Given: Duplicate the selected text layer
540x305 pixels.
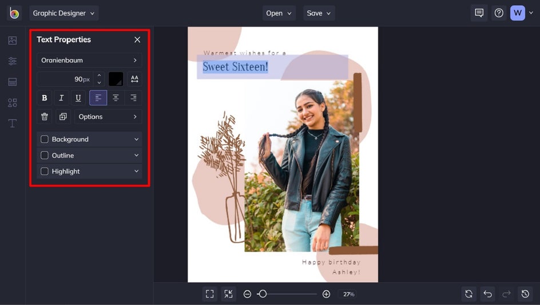Looking at the screenshot, I should pyautogui.click(x=63, y=117).
